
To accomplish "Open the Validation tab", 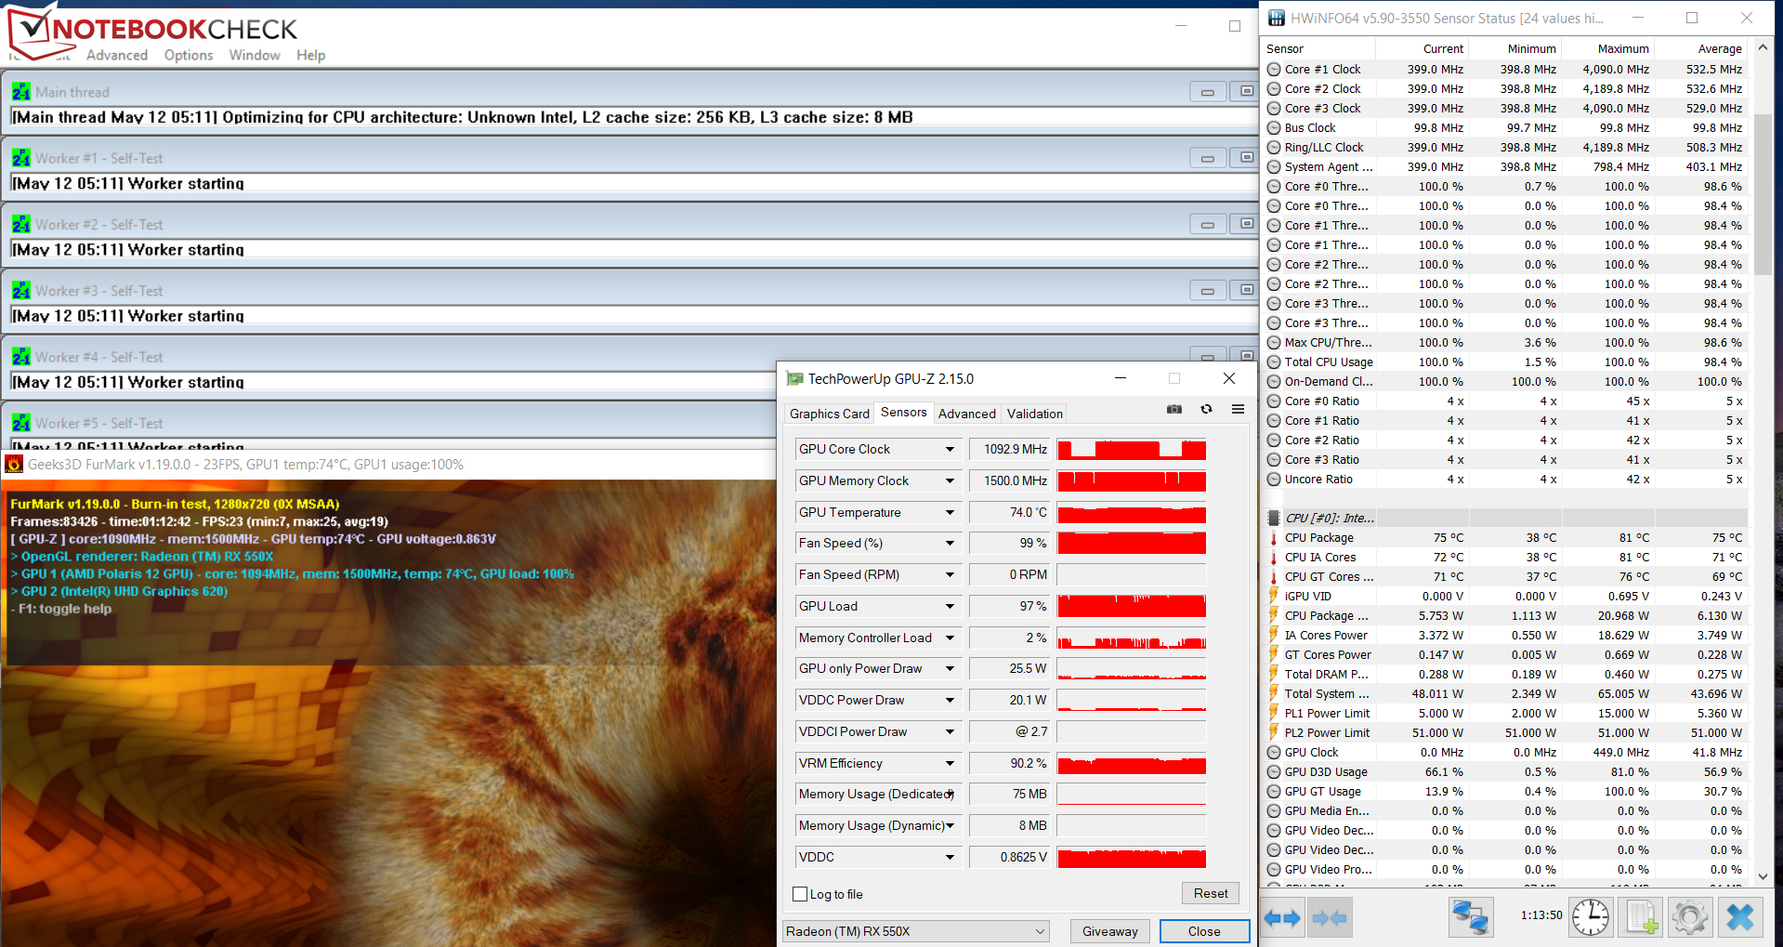I will tap(1035, 414).
